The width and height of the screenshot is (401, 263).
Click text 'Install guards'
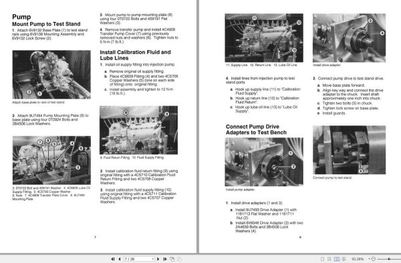pyautogui.click(x=333, y=113)
